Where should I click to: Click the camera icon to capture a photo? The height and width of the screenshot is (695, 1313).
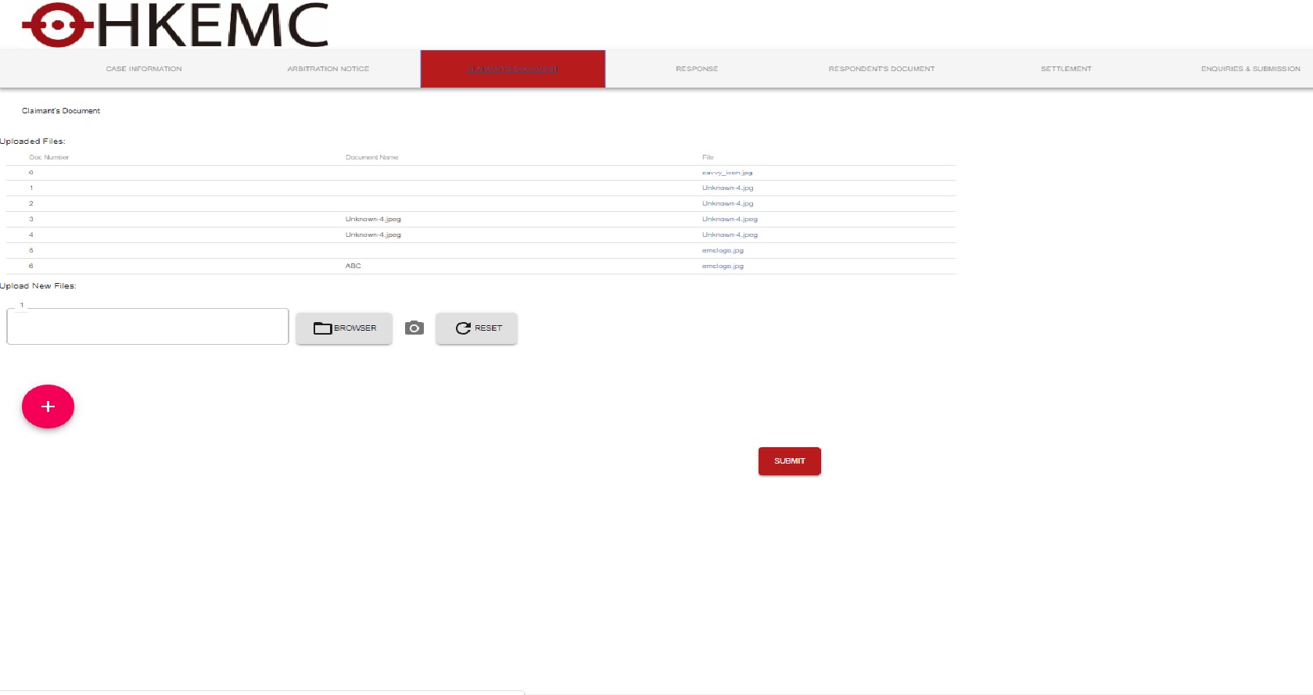pos(414,328)
